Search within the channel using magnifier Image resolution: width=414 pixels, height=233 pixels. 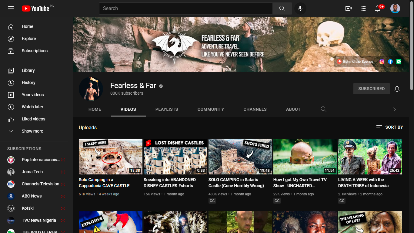[324, 109]
